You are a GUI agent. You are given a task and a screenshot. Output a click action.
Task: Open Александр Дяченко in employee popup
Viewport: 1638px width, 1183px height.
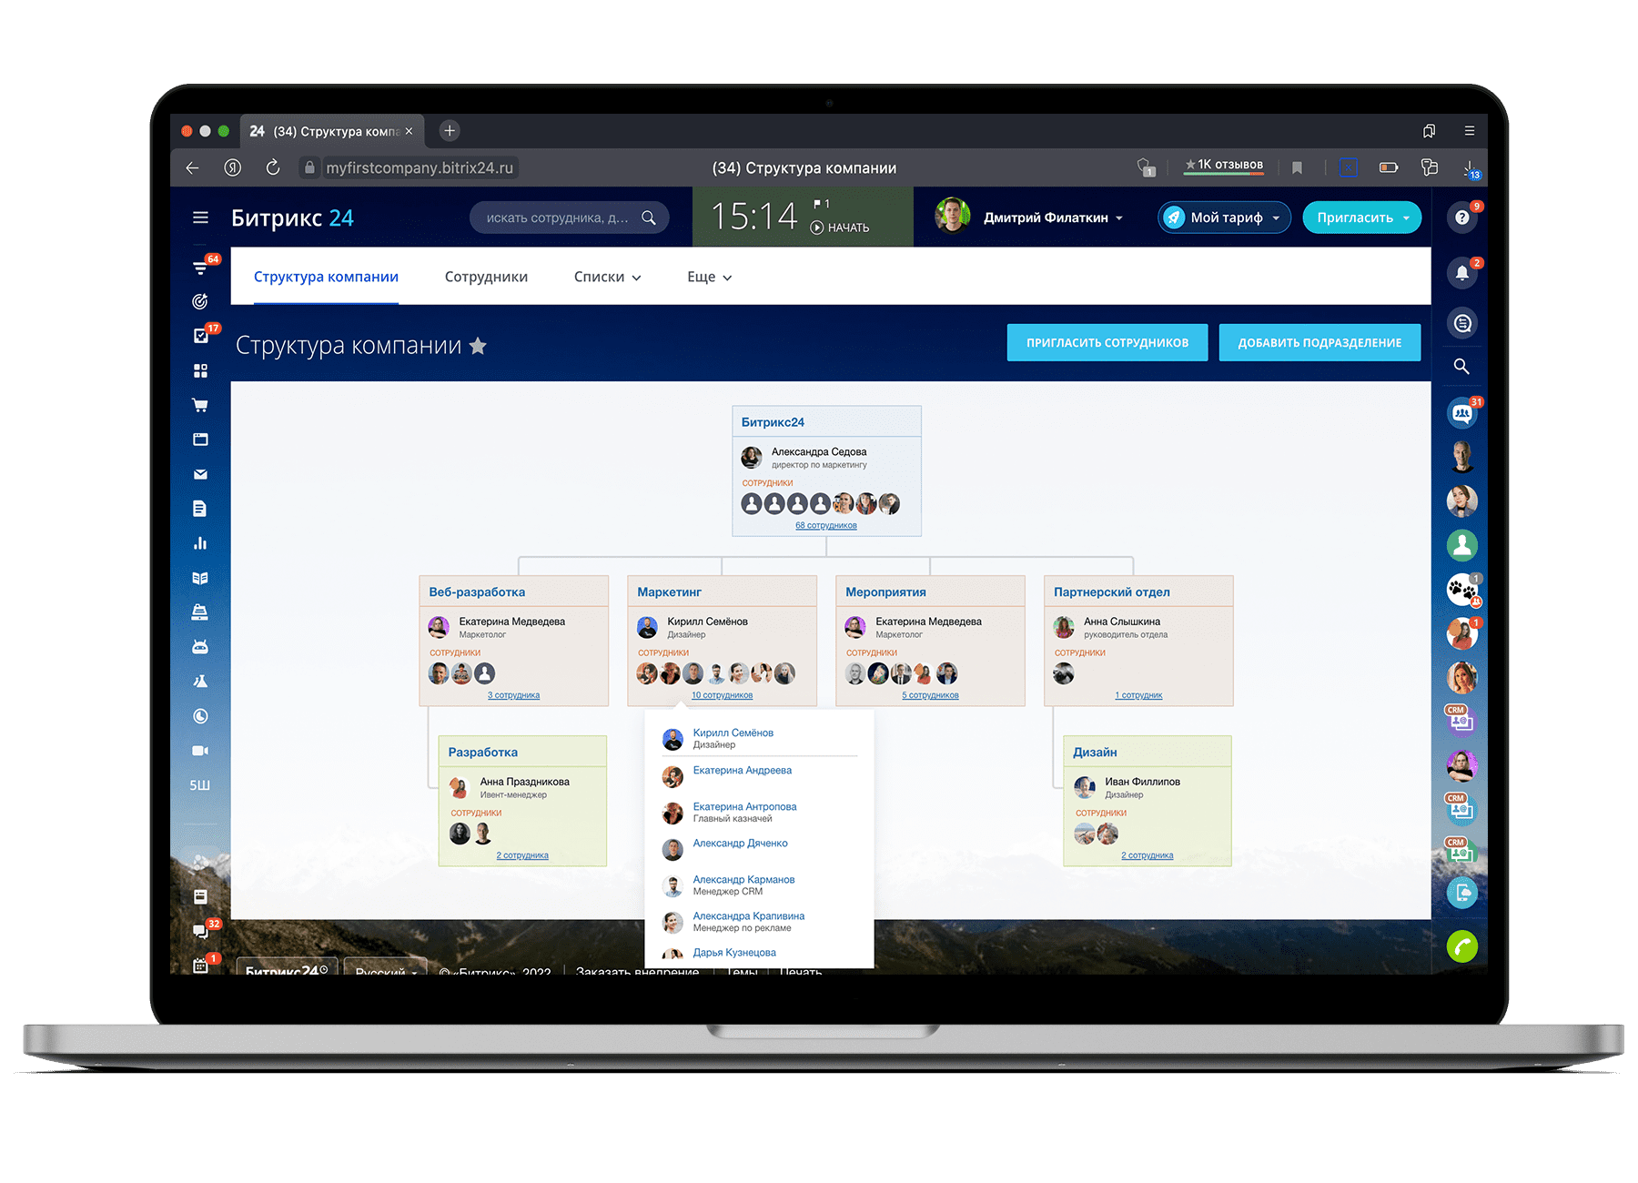tap(740, 844)
